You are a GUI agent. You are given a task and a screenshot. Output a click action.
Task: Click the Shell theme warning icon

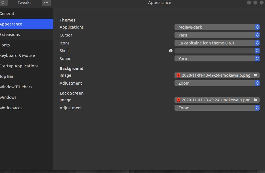171,51
